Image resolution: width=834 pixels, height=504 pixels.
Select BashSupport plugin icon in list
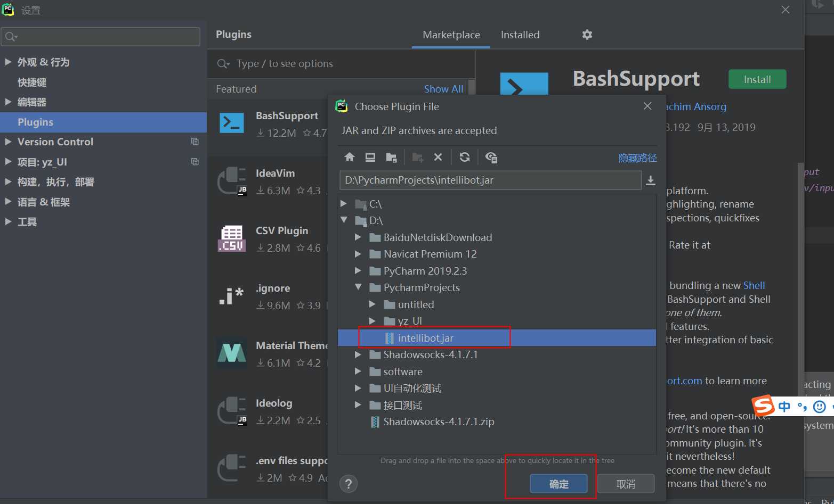pos(232,123)
